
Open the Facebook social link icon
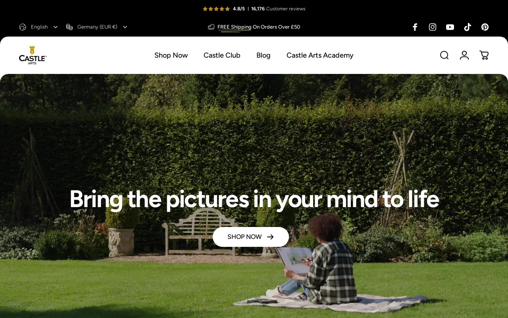point(415,27)
